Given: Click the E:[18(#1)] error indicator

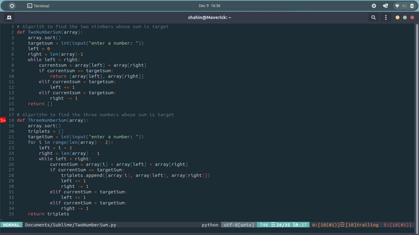Looking at the screenshot, I should click(x=398, y=225).
